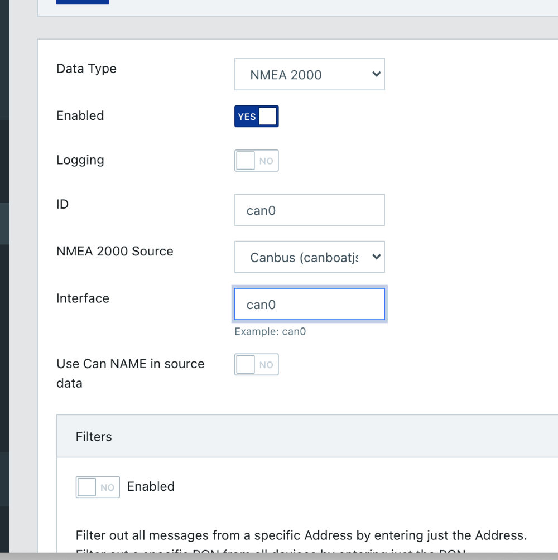Image resolution: width=558 pixels, height=560 pixels.
Task: Click the ID text field
Action: [309, 210]
